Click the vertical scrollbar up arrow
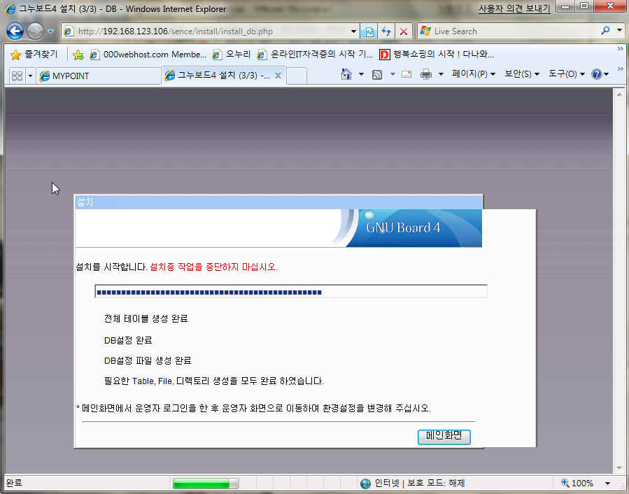 click(x=619, y=94)
